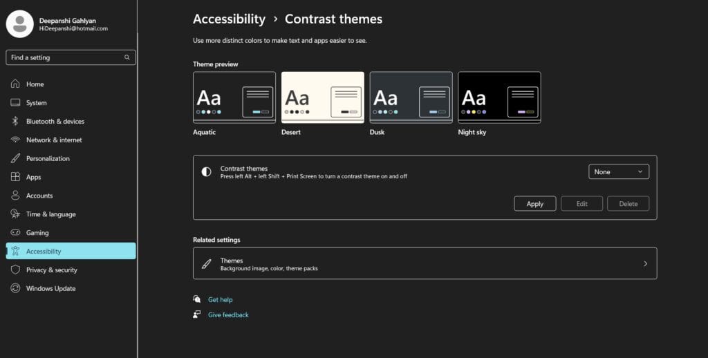This screenshot has width=708, height=358.
Task: Open the Gaming controller icon
Action: pyautogui.click(x=15, y=233)
